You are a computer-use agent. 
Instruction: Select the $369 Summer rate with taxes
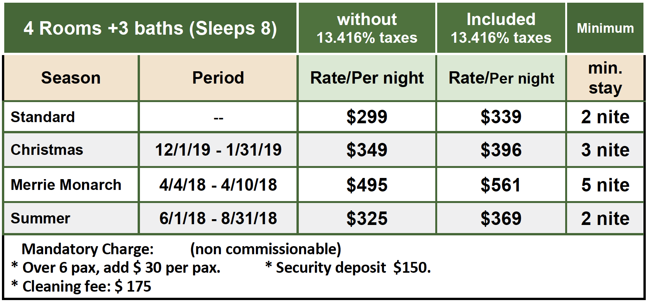tap(501, 218)
